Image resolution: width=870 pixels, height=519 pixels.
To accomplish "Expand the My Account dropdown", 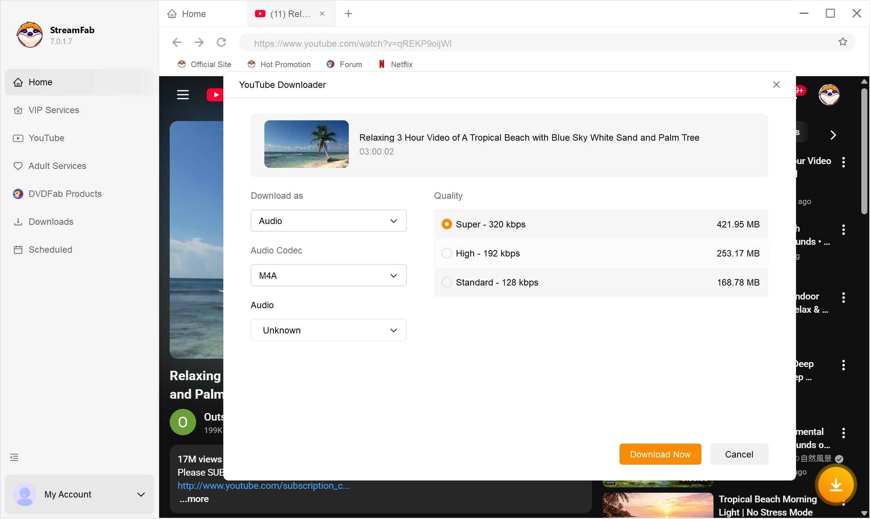I will tap(141, 494).
